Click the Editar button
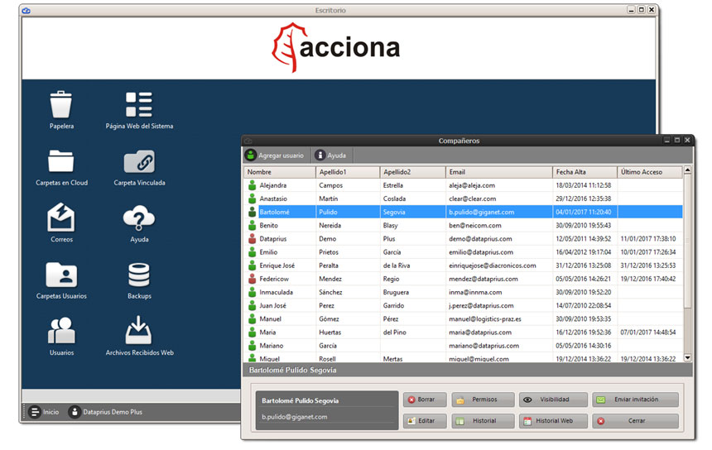 pyautogui.click(x=425, y=420)
